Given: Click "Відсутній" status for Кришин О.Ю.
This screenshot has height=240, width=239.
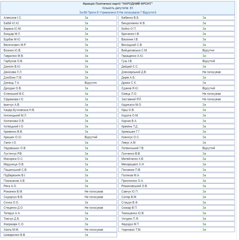Looking at the screenshot, I should coord(91,137).
